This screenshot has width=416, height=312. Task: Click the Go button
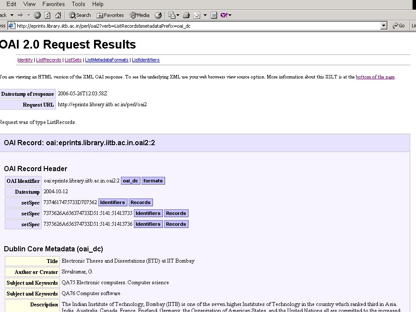399,26
